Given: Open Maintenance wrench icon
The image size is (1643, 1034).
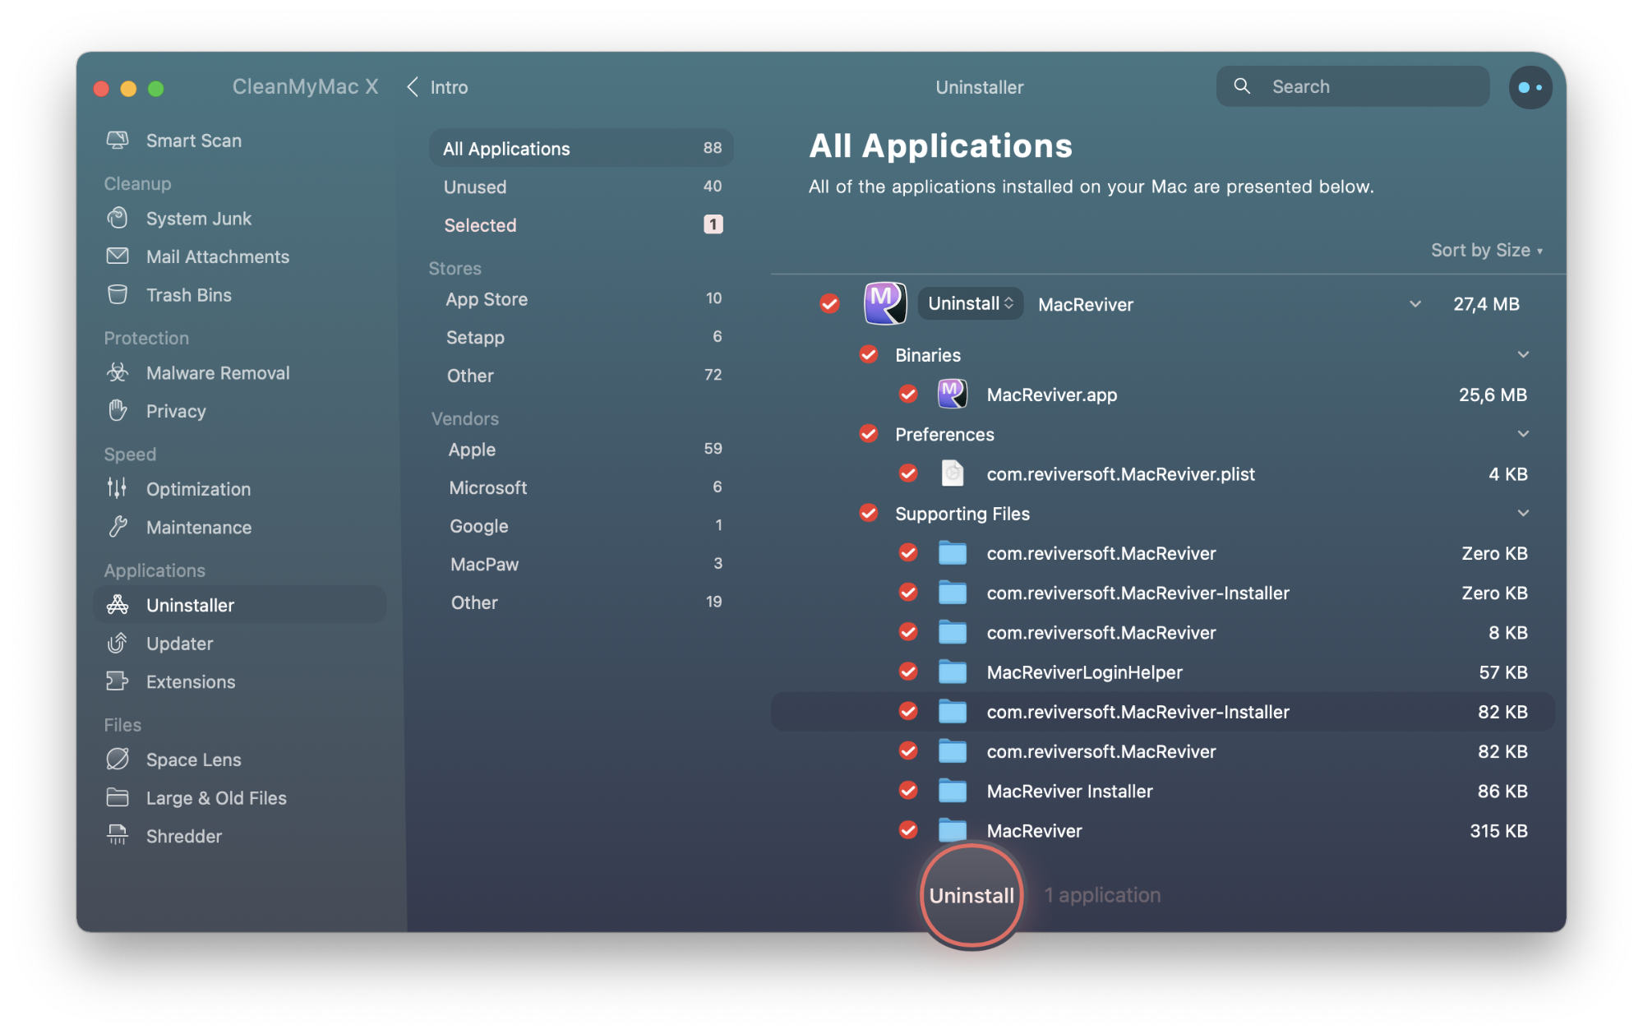Looking at the screenshot, I should point(118,527).
